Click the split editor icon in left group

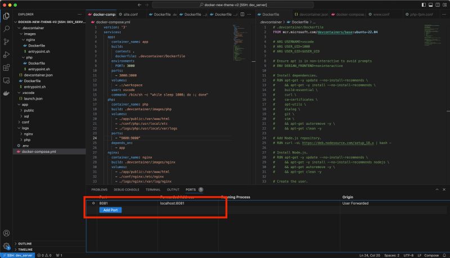point(242,15)
